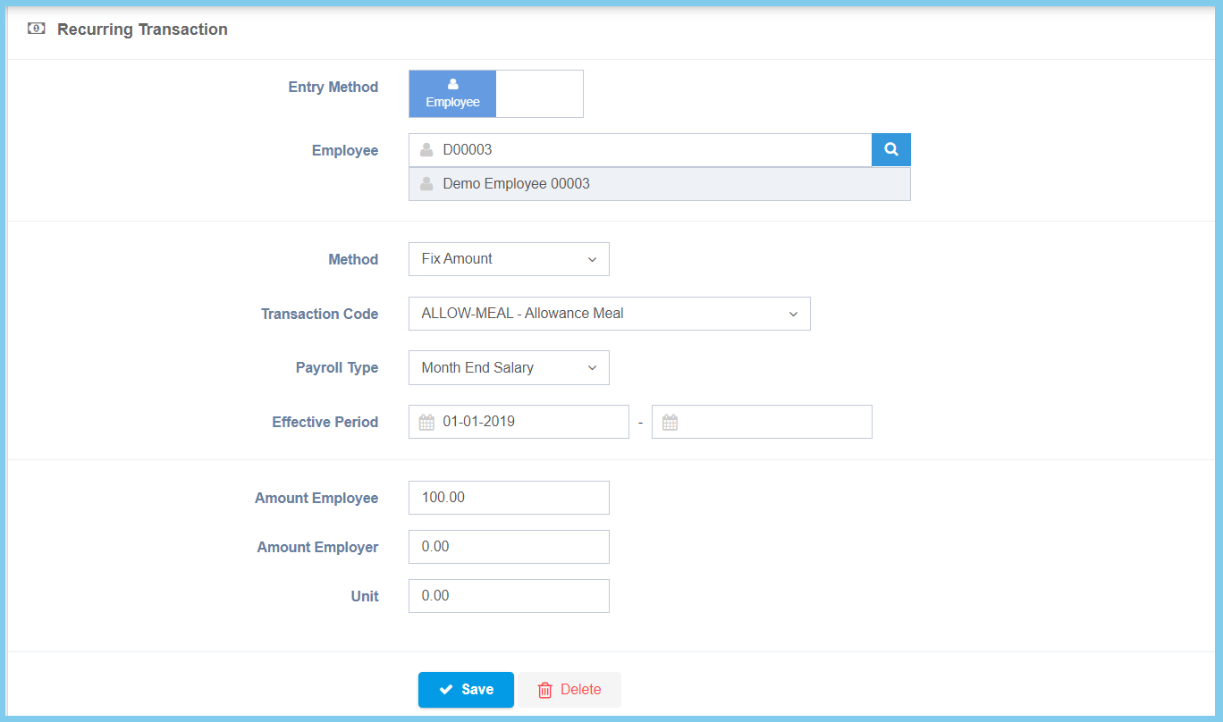Click the person icon beside Demo Employee 00003
Screen dimensions: 1223x722
(x=426, y=184)
